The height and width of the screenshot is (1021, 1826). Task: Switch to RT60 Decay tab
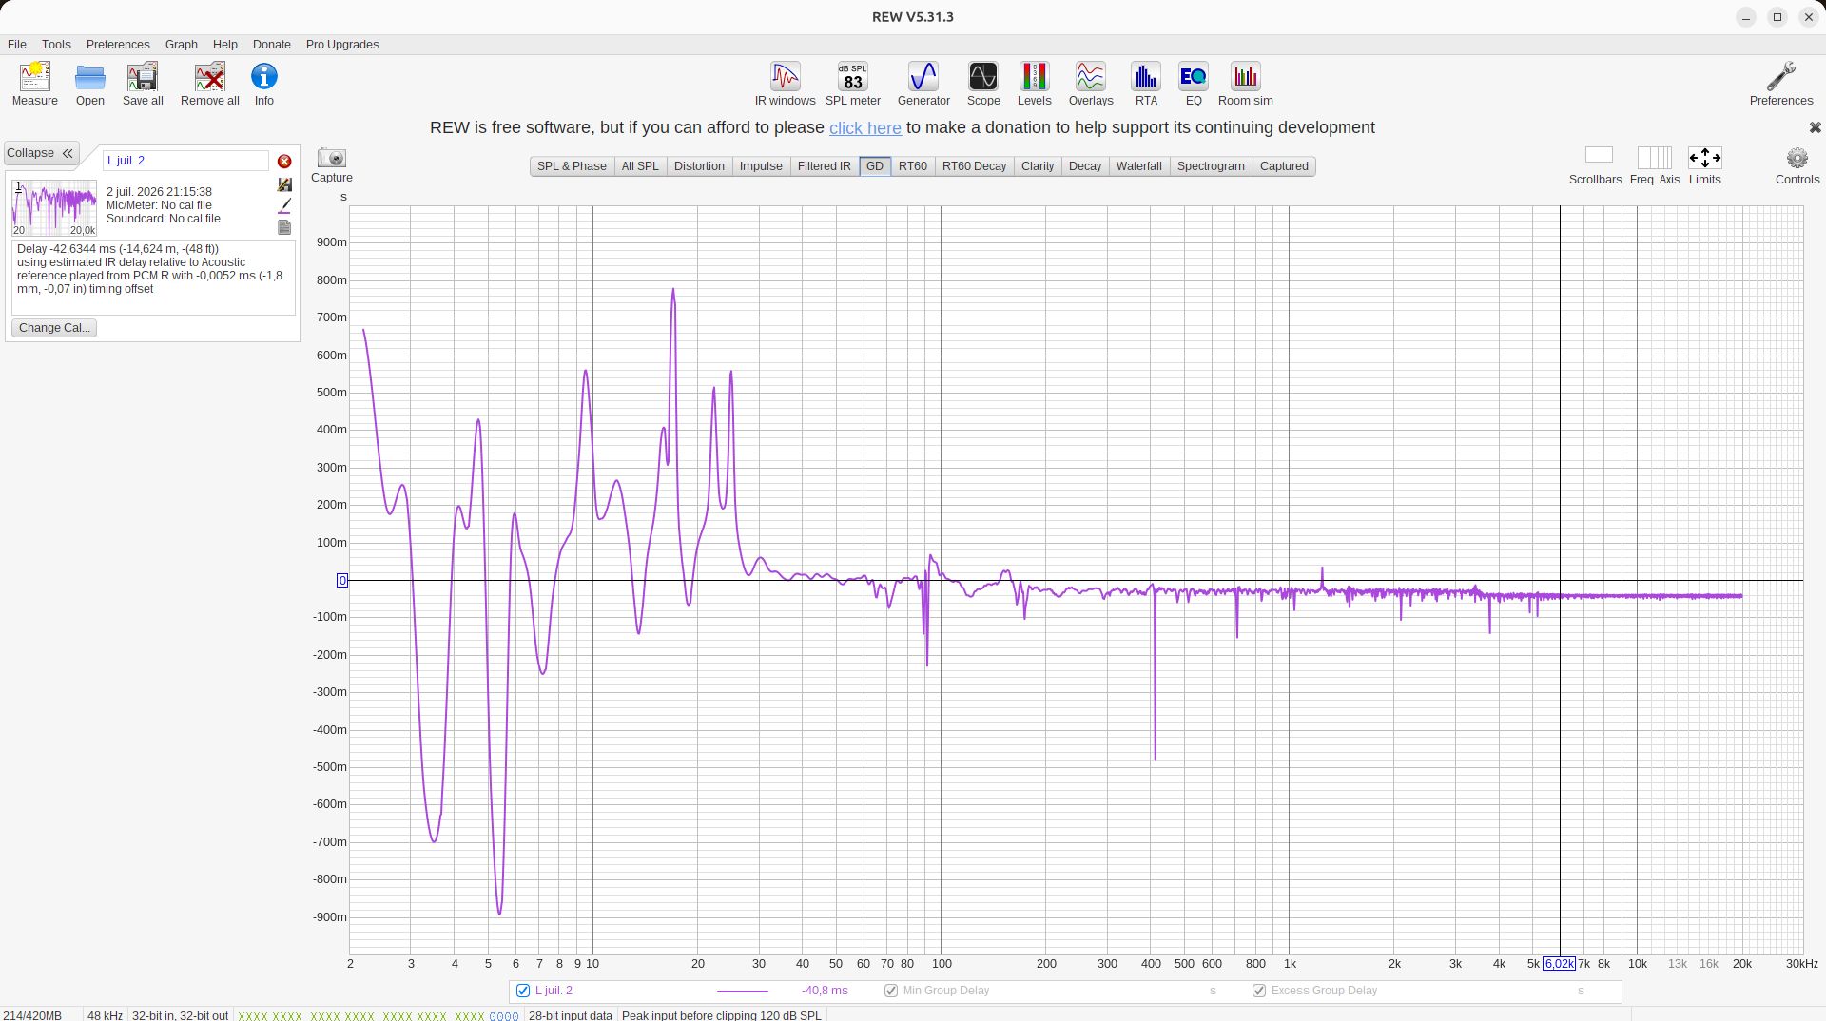(x=974, y=166)
